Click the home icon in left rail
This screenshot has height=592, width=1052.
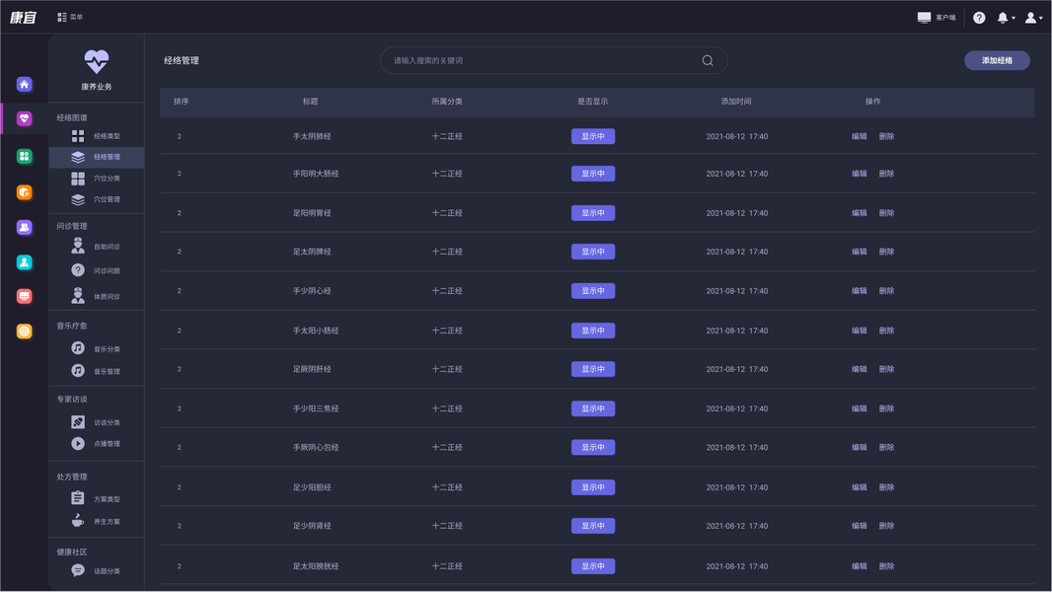coord(25,85)
